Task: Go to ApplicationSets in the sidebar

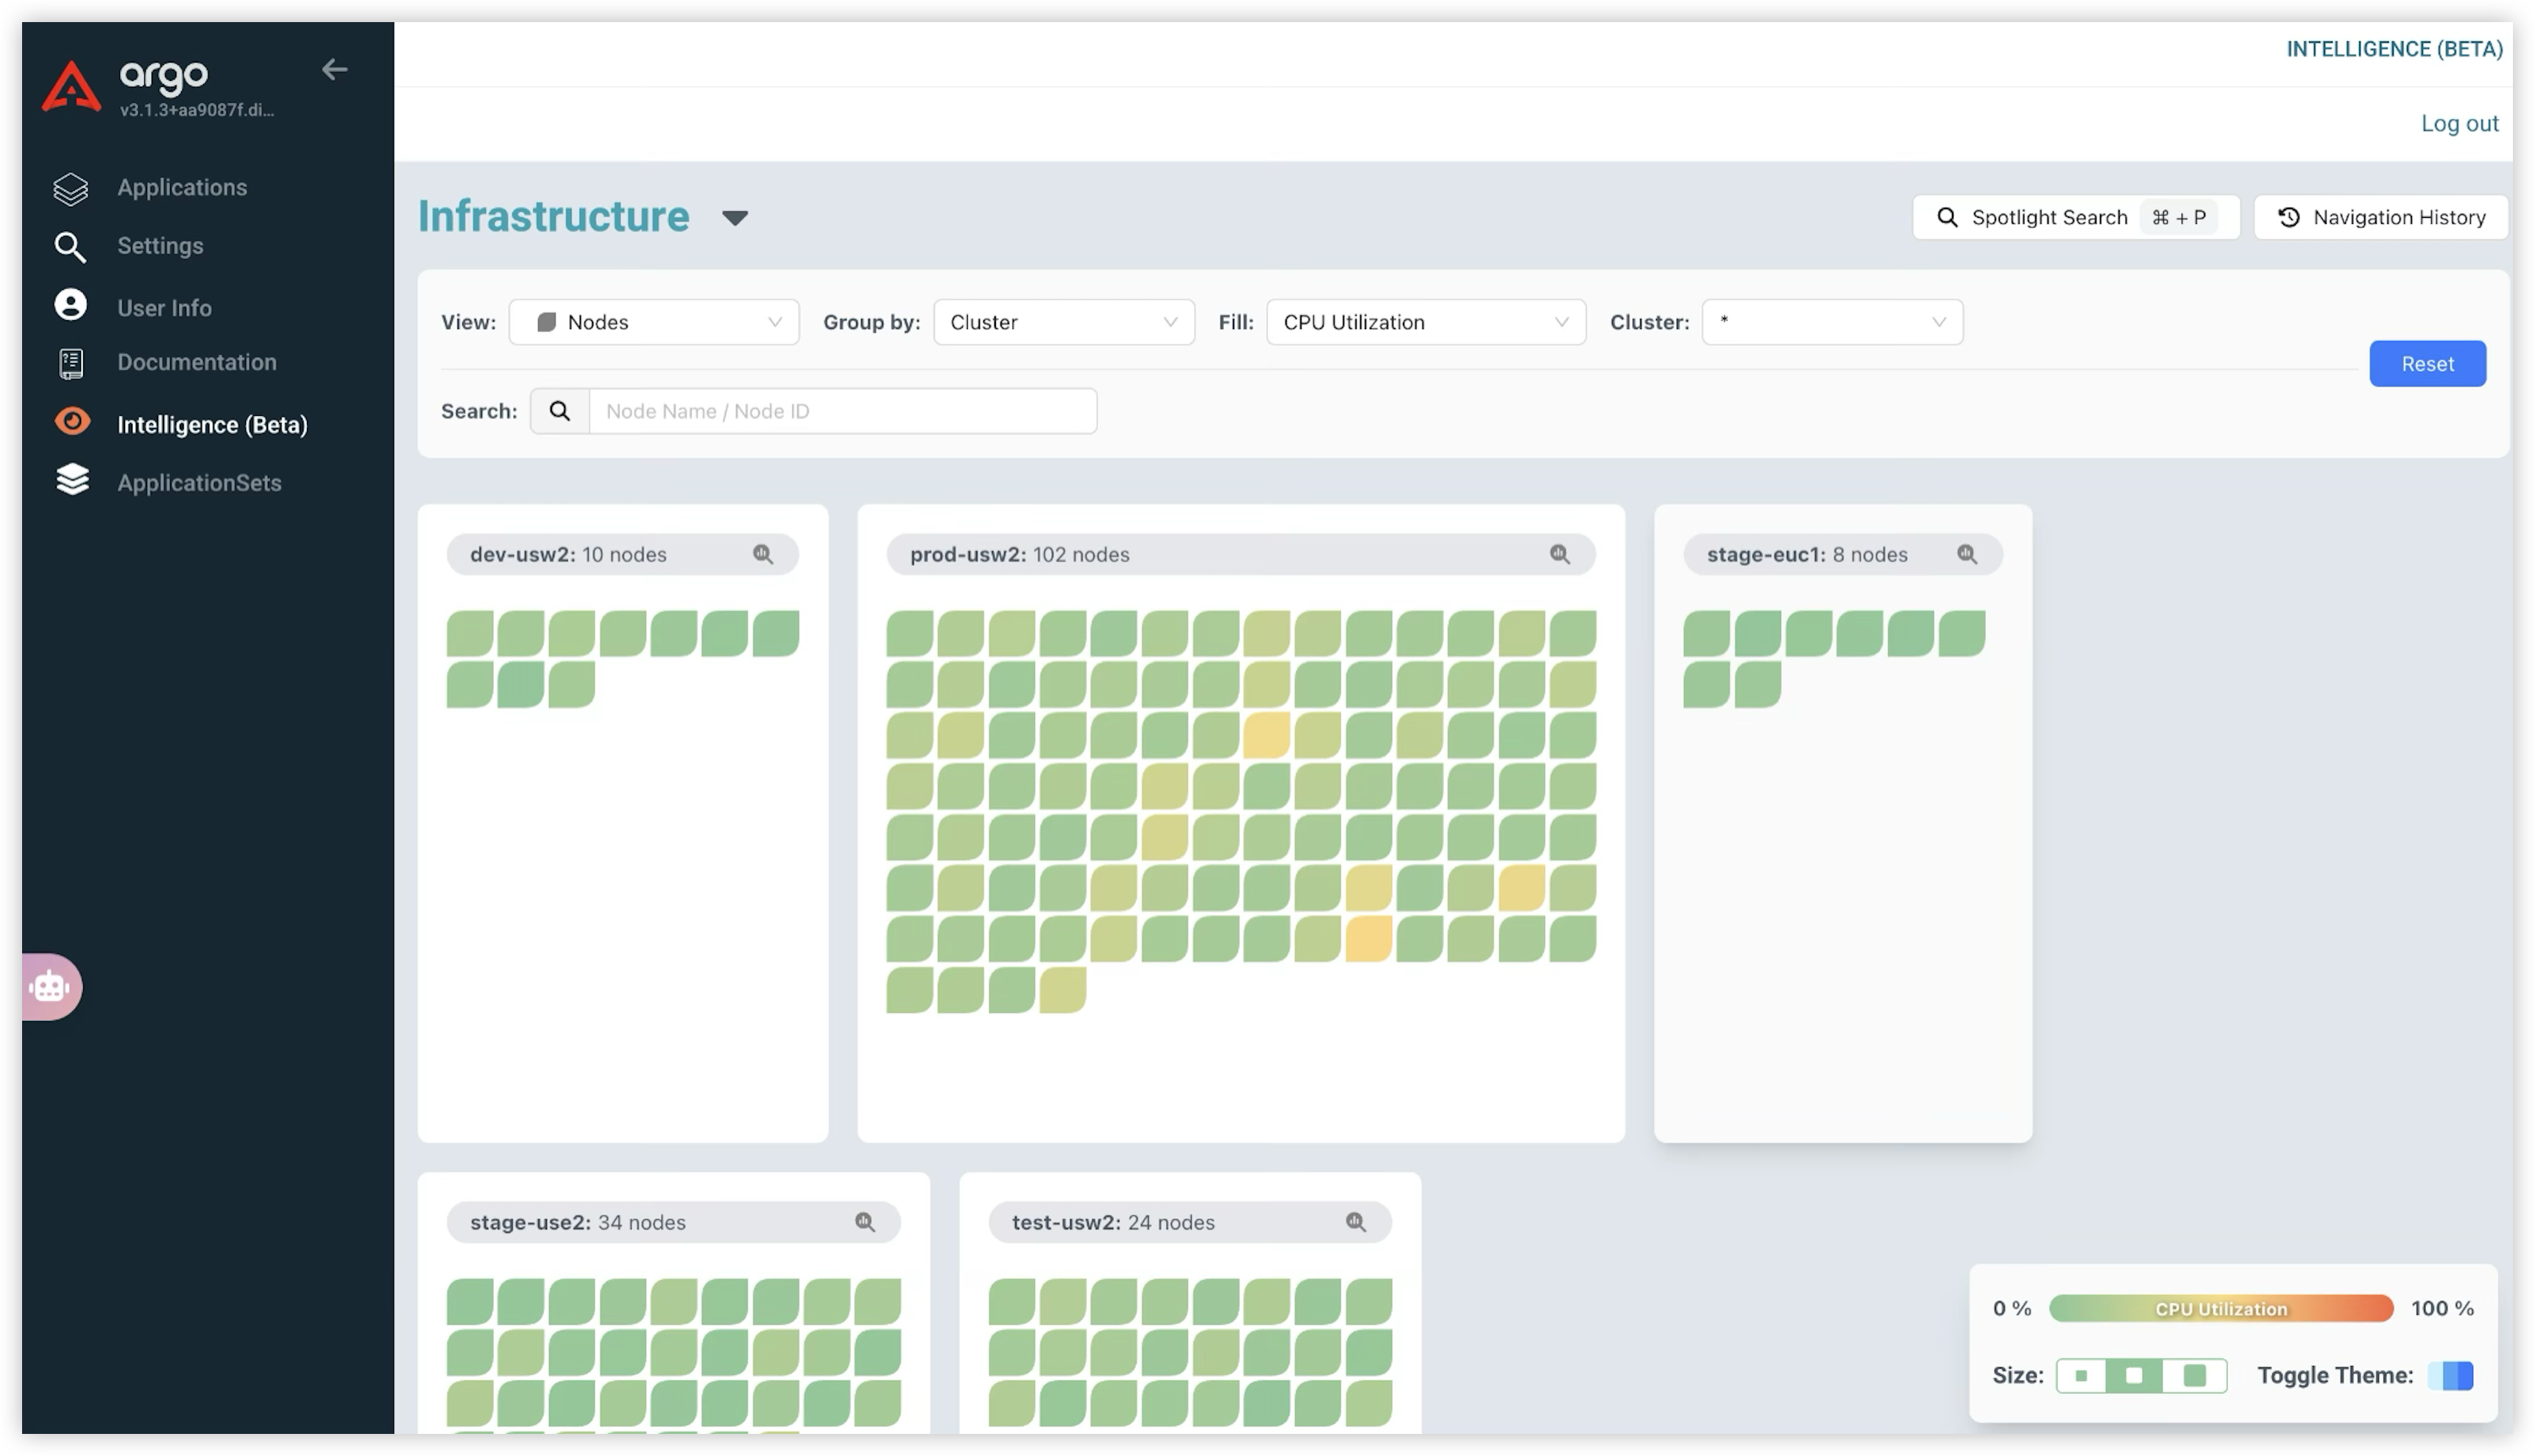Action: coord(199,483)
